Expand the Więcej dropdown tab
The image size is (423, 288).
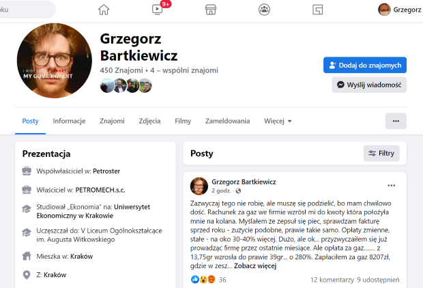pos(278,121)
